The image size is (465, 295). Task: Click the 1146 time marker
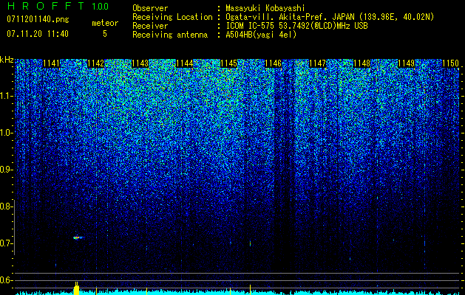pyautogui.click(x=273, y=63)
